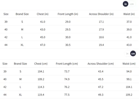Select the size 39 row in inches table
Viewport: 139px width, 100px height.
coord(69,22)
